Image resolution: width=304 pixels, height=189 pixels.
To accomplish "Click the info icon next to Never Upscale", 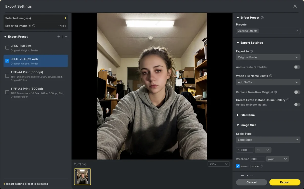I will coord(261,166).
